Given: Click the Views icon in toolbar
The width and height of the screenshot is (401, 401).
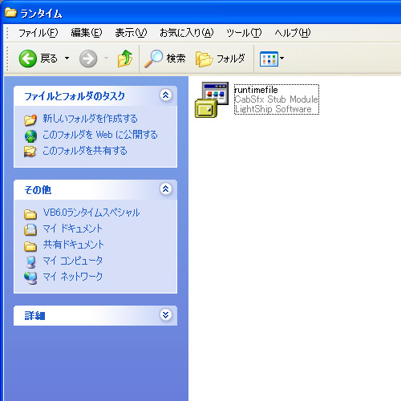Looking at the screenshot, I should coord(269,59).
